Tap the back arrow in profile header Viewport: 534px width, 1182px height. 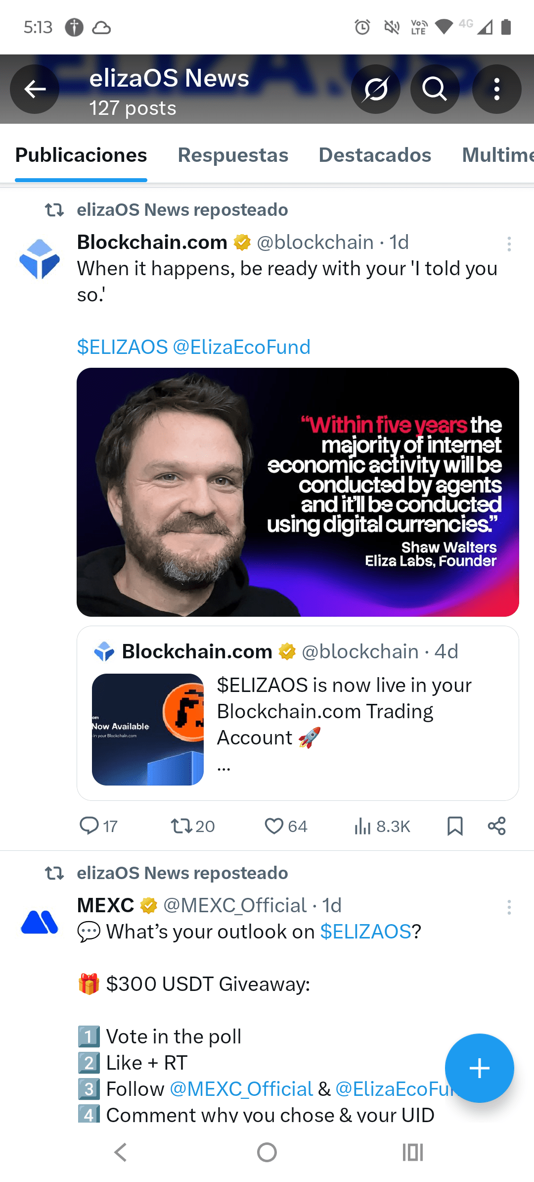pyautogui.click(x=35, y=89)
